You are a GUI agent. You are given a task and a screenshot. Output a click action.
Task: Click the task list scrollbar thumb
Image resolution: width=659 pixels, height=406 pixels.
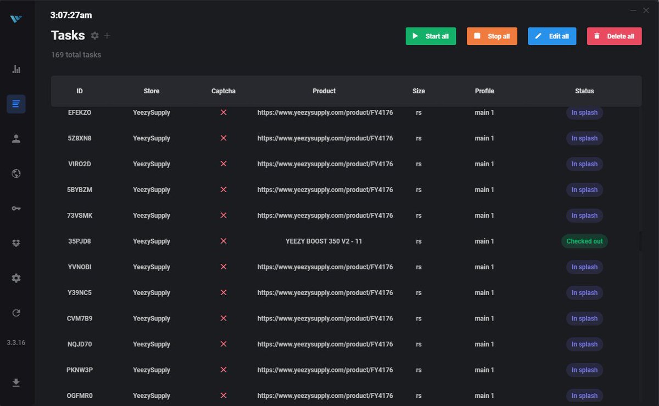pos(640,242)
